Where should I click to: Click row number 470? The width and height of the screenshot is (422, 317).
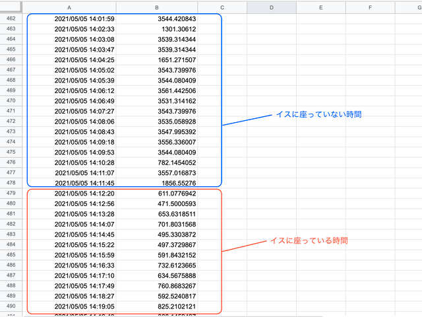tap(11, 100)
